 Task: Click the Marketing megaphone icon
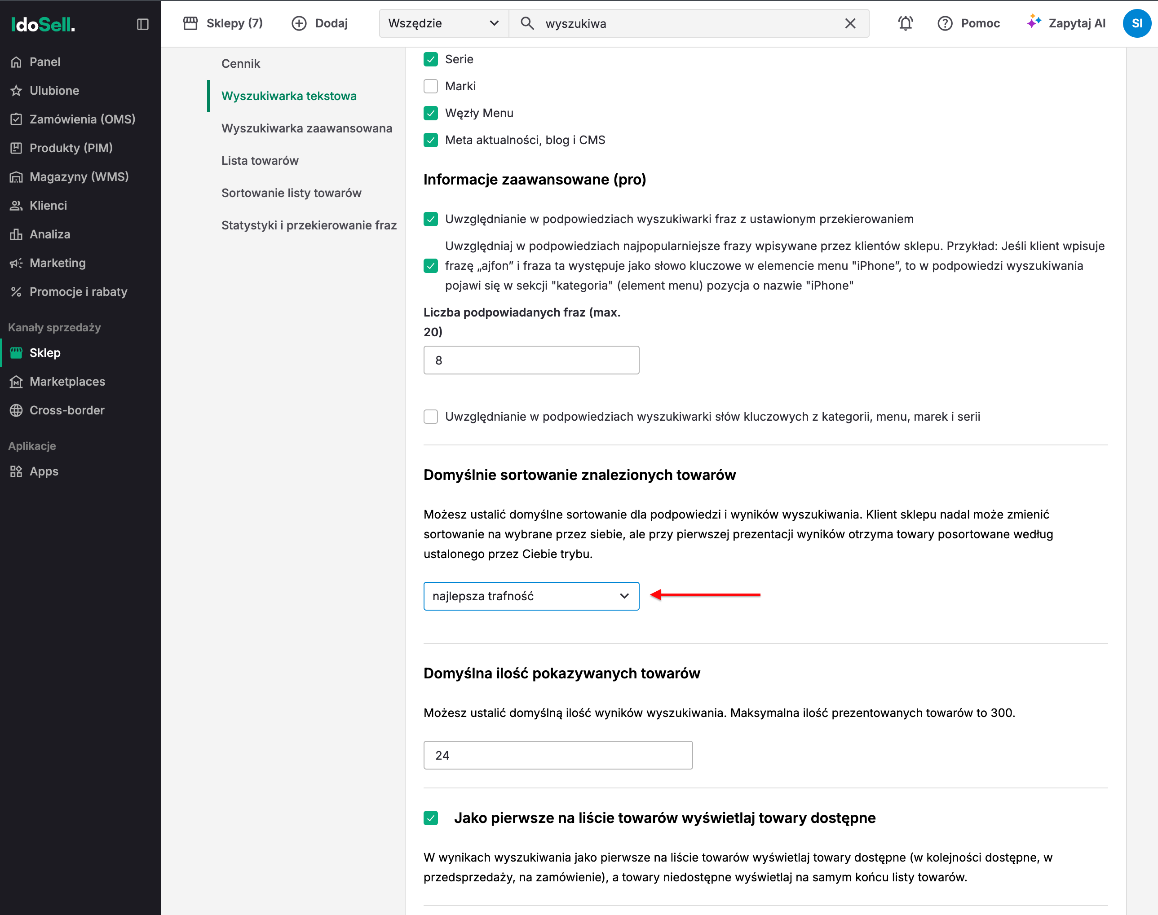point(16,263)
